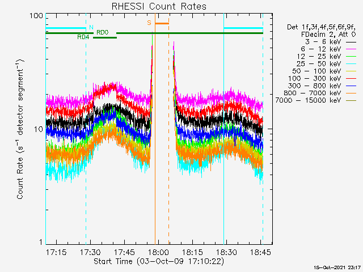Click the '17:15' time axis label
The width and height of the screenshot is (363, 272).
click(x=56, y=252)
